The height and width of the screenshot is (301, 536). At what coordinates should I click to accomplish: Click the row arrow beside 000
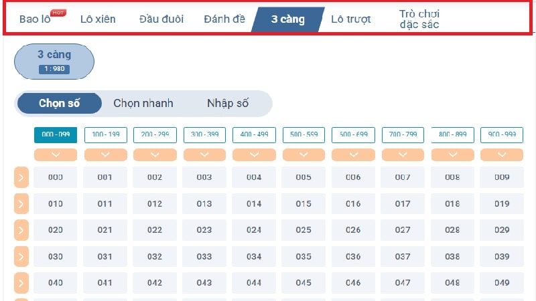pos(21,177)
